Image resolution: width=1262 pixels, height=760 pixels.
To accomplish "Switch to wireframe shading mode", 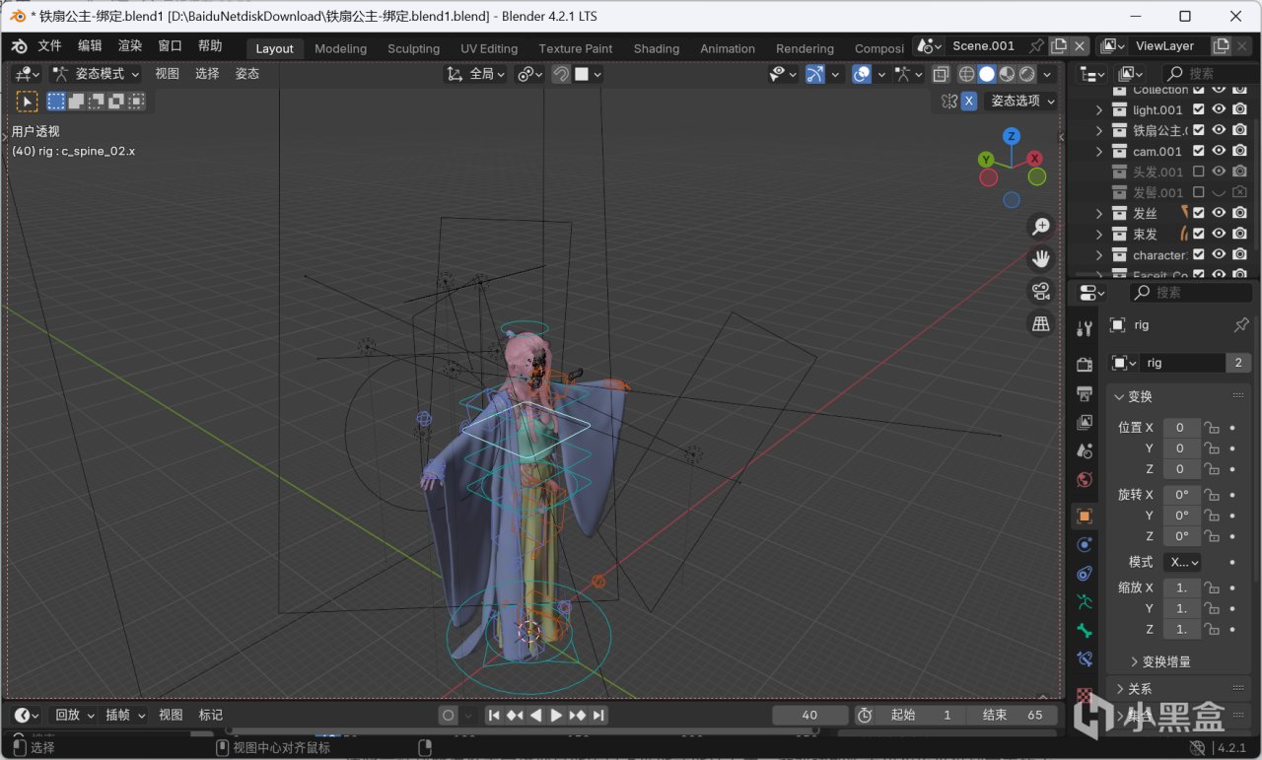I will point(966,74).
